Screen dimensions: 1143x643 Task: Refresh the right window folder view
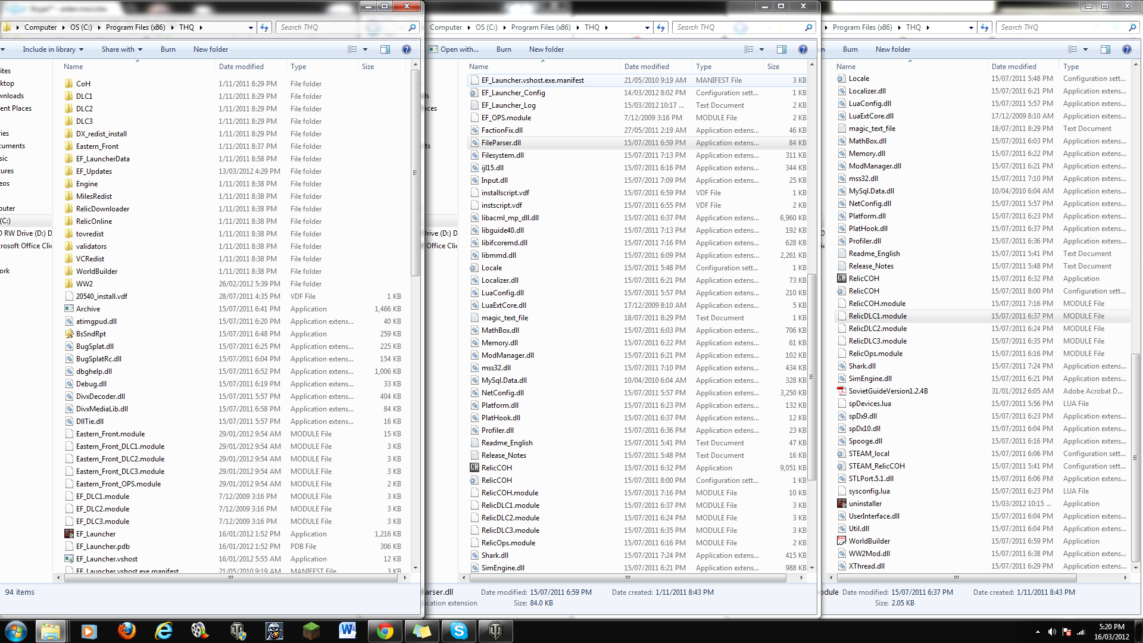coord(985,27)
